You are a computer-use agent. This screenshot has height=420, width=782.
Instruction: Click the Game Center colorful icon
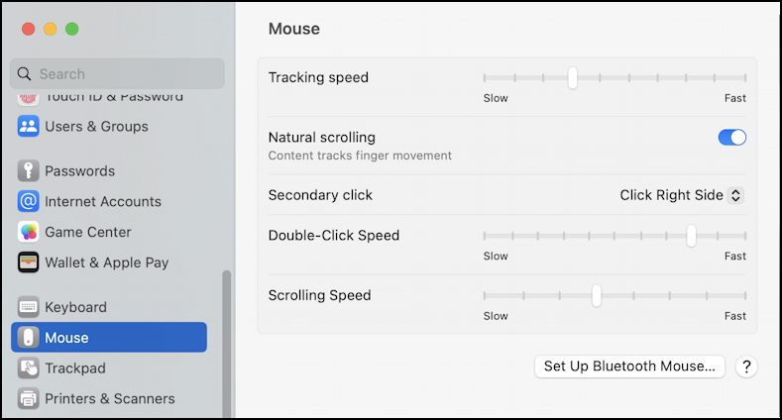[28, 232]
